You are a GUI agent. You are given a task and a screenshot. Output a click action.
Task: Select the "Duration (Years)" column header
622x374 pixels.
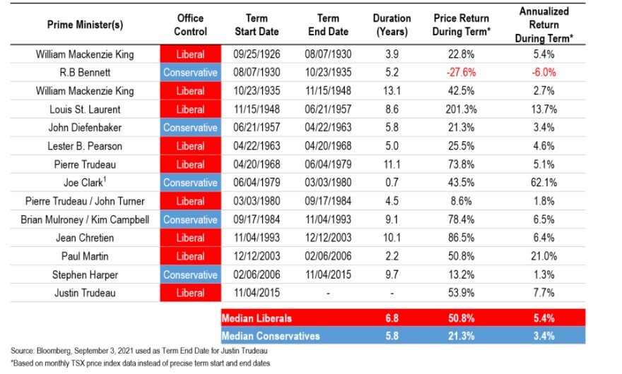coord(392,25)
